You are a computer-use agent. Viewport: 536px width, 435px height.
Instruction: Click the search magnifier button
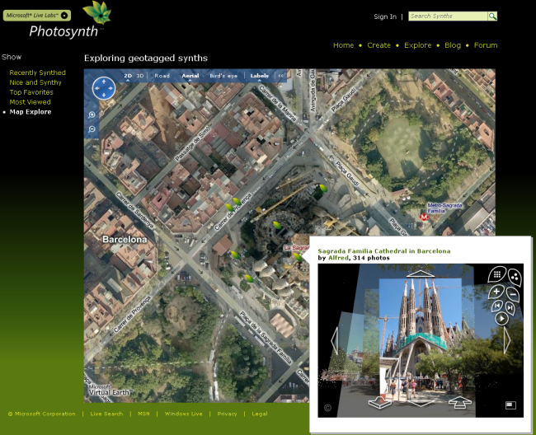(492, 16)
